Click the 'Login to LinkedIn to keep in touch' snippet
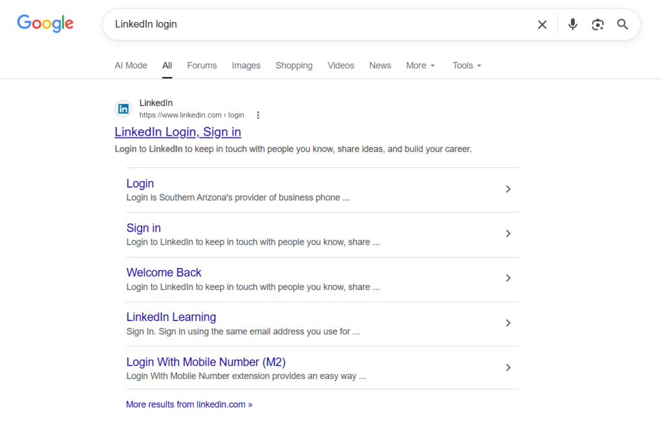The width and height of the screenshot is (662, 423). click(x=293, y=149)
